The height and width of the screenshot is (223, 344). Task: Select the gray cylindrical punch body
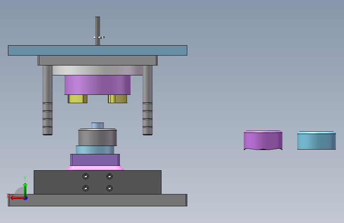[x=98, y=137]
